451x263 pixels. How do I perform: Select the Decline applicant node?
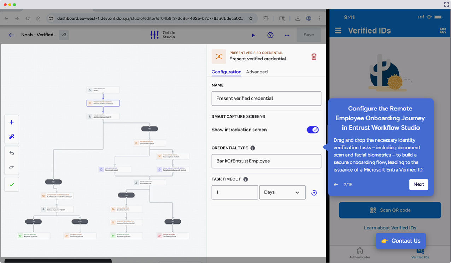coord(173,235)
